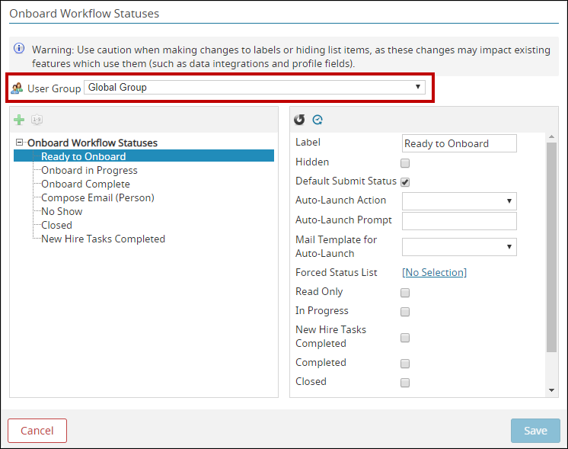Select Compose Email (Person) tree item
The width and height of the screenshot is (568, 449).
coord(97,197)
